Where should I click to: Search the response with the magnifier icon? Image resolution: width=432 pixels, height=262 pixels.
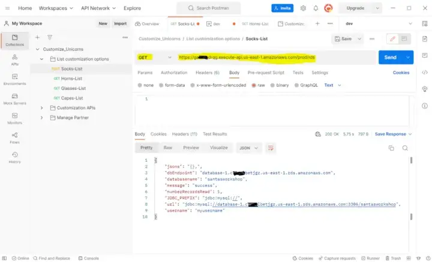(x=405, y=148)
